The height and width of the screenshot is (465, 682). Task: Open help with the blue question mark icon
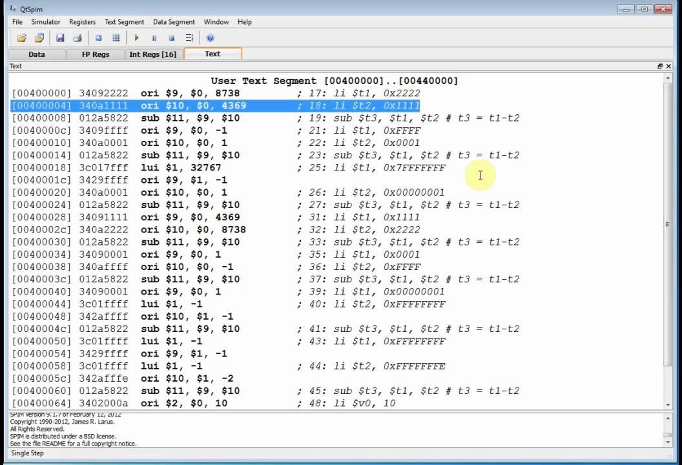[210, 38]
